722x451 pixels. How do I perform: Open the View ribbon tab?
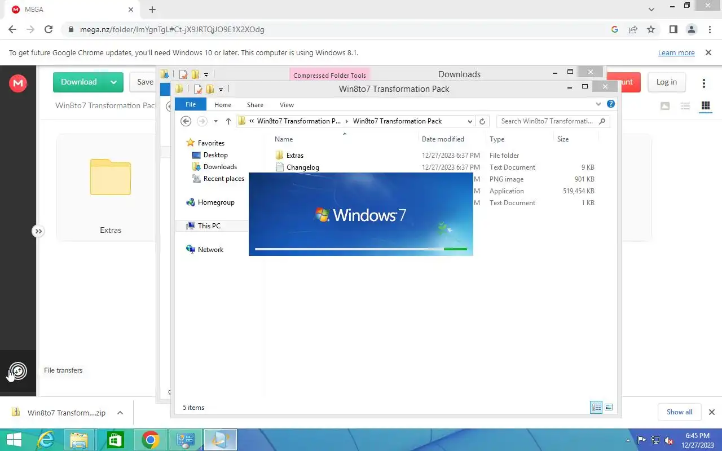coord(287,105)
